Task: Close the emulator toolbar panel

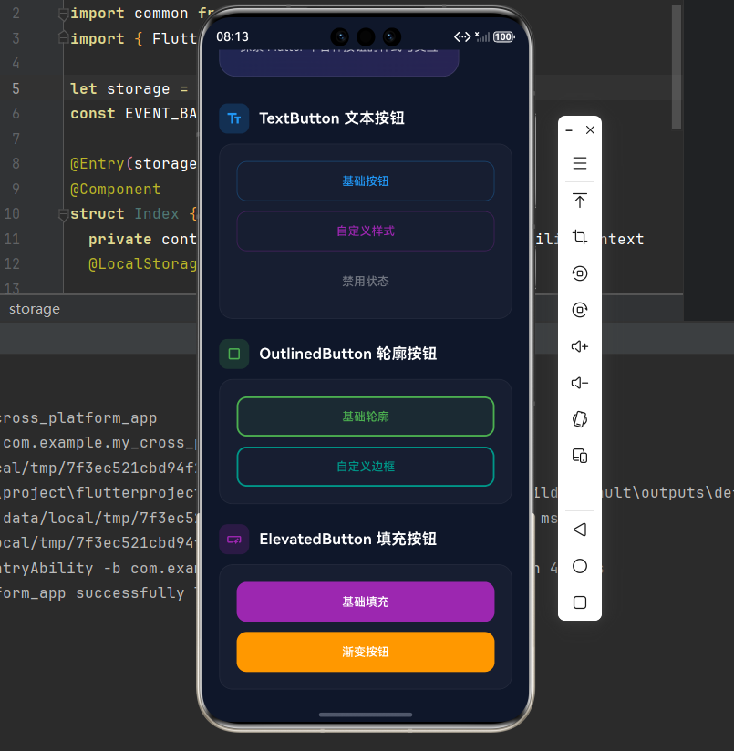Action: [x=590, y=130]
